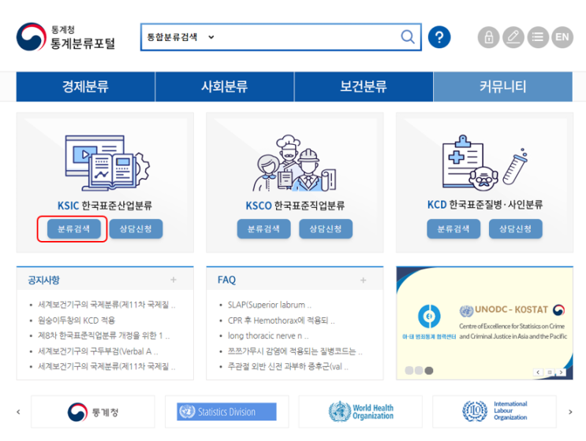Go to next partner logos arrow
The image size is (586, 441).
[570, 412]
